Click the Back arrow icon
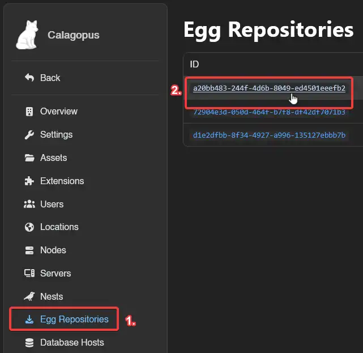This screenshot has width=363, height=353. [29, 78]
